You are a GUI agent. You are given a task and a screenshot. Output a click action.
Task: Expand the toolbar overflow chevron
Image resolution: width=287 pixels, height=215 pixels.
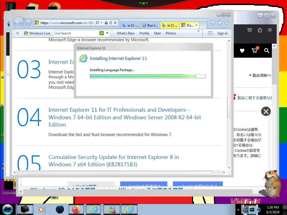click(x=198, y=31)
